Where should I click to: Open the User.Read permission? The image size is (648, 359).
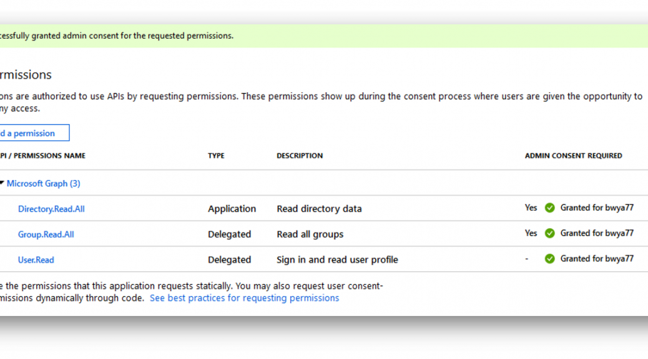[x=36, y=260]
